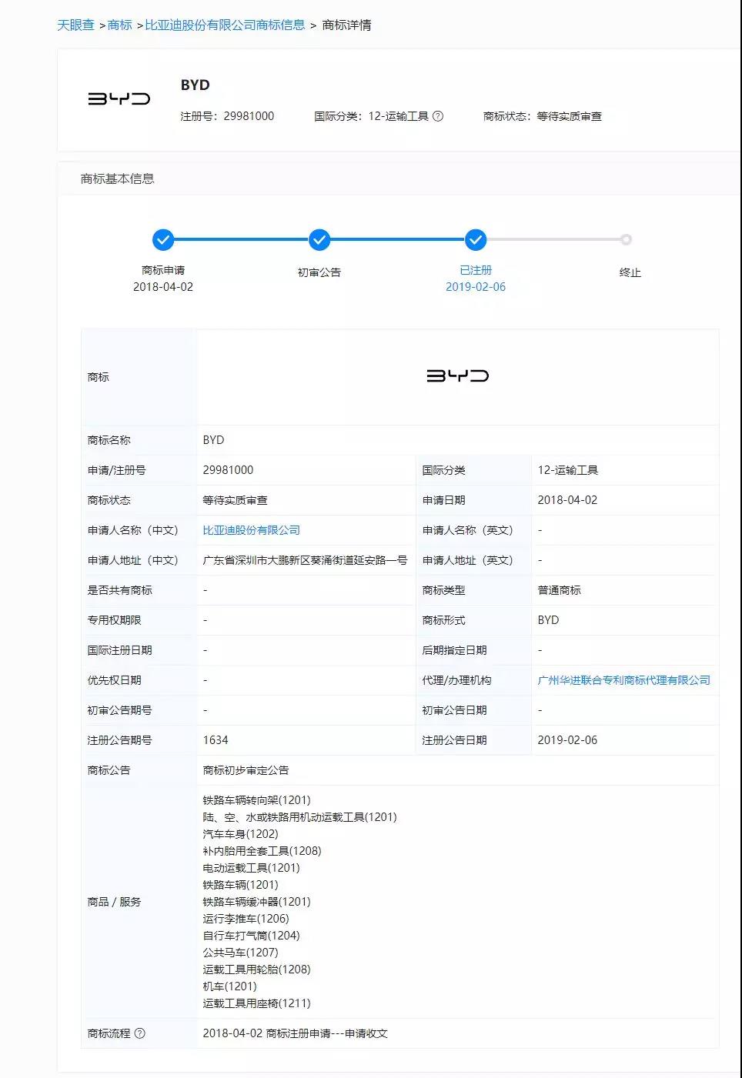Open agency link 广州华进联合专利商标代理有限公司
This screenshot has width=742, height=1078.
coord(623,679)
